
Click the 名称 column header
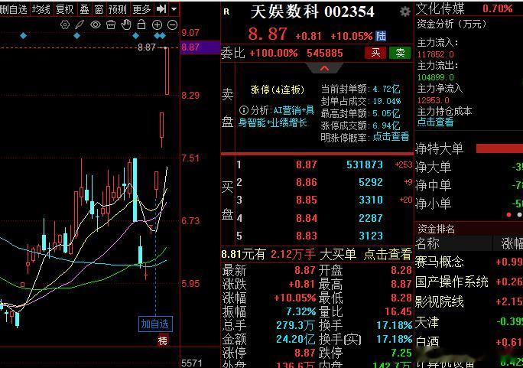pyautogui.click(x=427, y=243)
